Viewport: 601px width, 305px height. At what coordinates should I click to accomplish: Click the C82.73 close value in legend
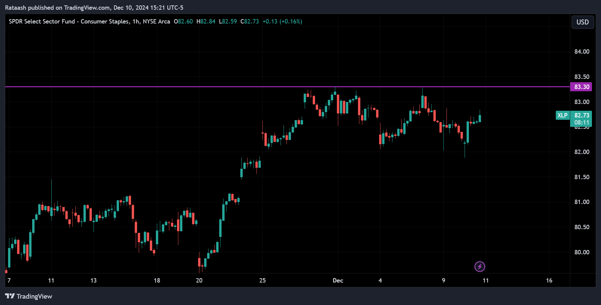[250, 21]
